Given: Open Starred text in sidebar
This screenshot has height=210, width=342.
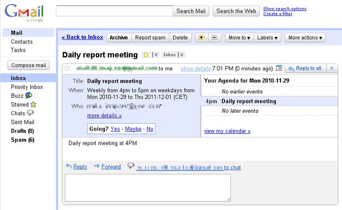Looking at the screenshot, I should pyautogui.click(x=19, y=104).
